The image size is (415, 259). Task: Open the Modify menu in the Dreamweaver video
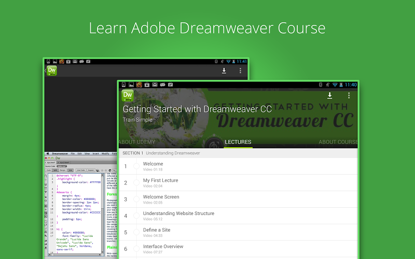[x=105, y=153]
